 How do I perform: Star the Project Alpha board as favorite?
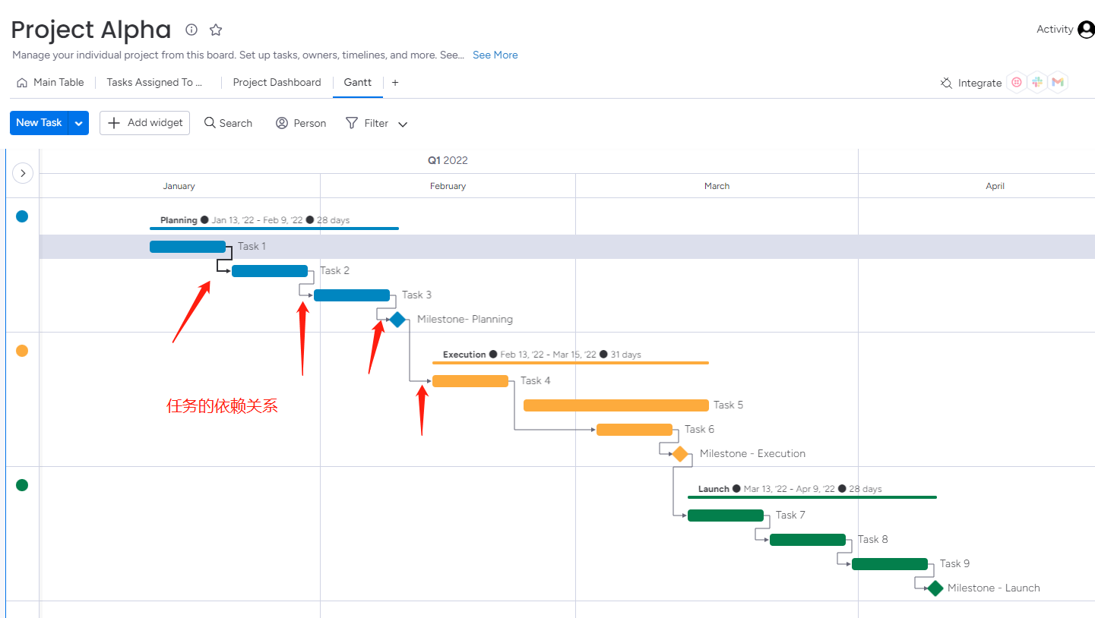tap(216, 30)
